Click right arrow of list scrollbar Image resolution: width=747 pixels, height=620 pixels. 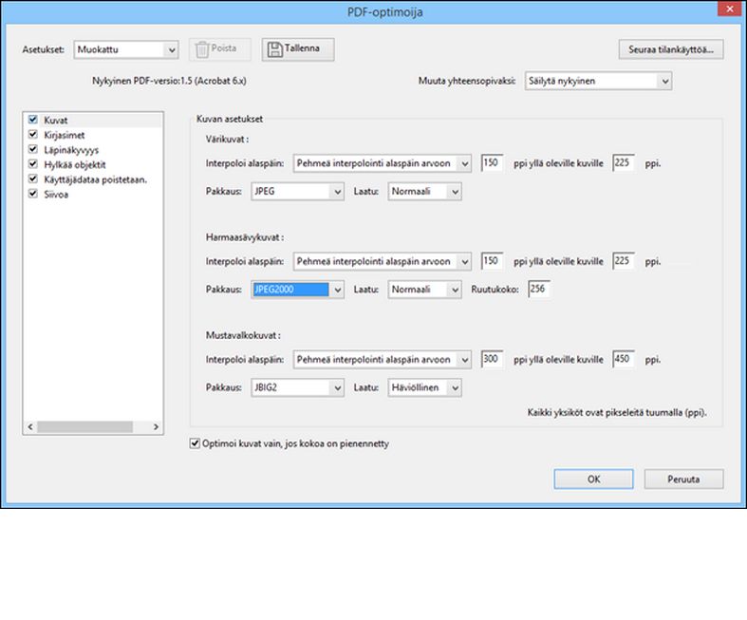(x=156, y=427)
